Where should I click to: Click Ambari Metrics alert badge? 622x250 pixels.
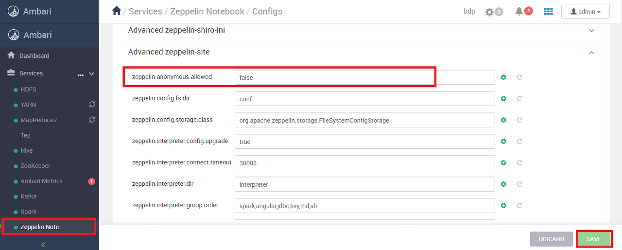pyautogui.click(x=91, y=181)
